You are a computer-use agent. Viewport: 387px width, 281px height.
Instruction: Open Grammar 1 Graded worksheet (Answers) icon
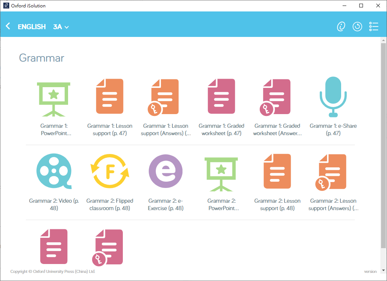click(x=275, y=97)
